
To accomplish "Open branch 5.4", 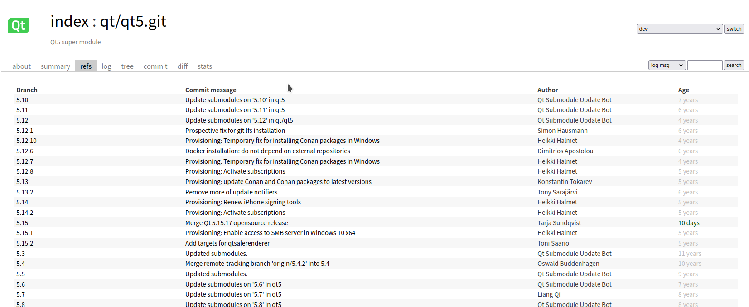I will click(21, 264).
